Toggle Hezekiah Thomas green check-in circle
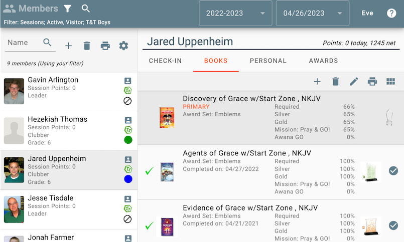Screen dimensions: 404x242 click(128, 140)
